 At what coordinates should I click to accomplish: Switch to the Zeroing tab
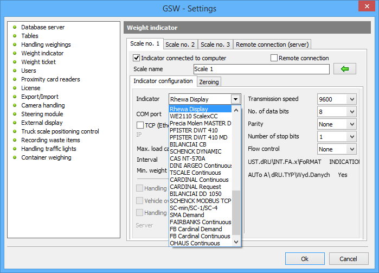209,82
